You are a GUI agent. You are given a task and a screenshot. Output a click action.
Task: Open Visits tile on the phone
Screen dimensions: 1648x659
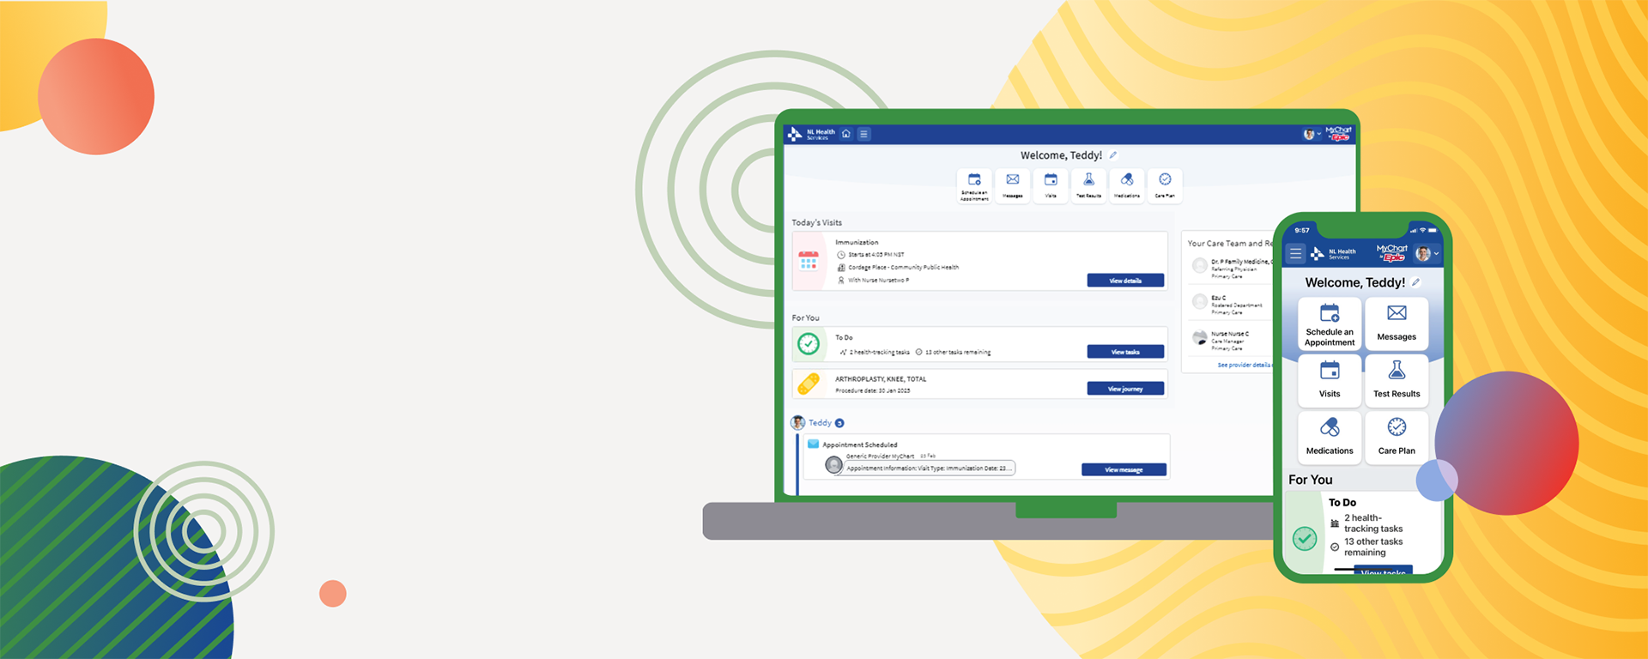[x=1330, y=380]
